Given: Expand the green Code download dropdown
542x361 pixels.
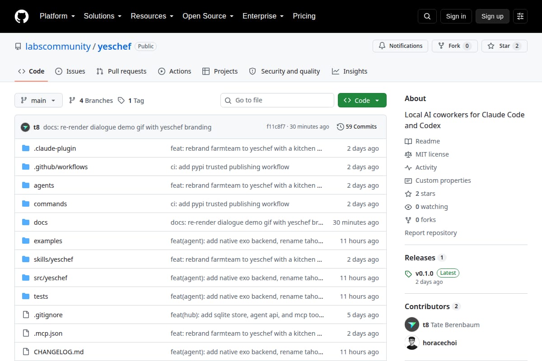Looking at the screenshot, I should (362, 100).
